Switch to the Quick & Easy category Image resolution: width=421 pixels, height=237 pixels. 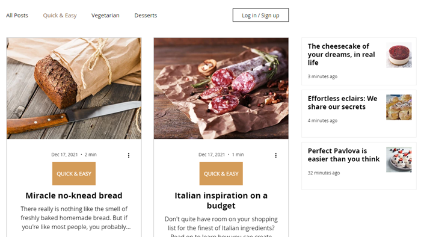(x=60, y=15)
